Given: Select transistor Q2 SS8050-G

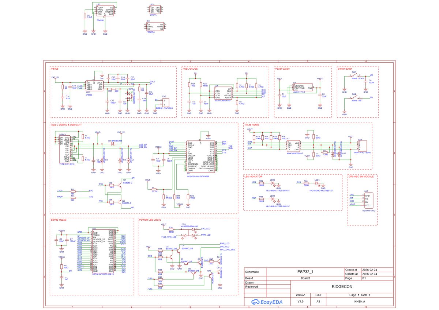Looking at the screenshot, I should coord(119,202).
